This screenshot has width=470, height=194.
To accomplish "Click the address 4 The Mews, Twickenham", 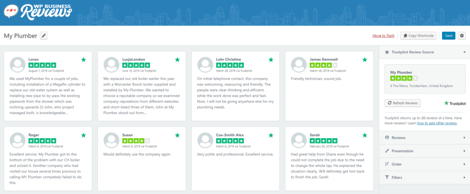I will [421, 86].
